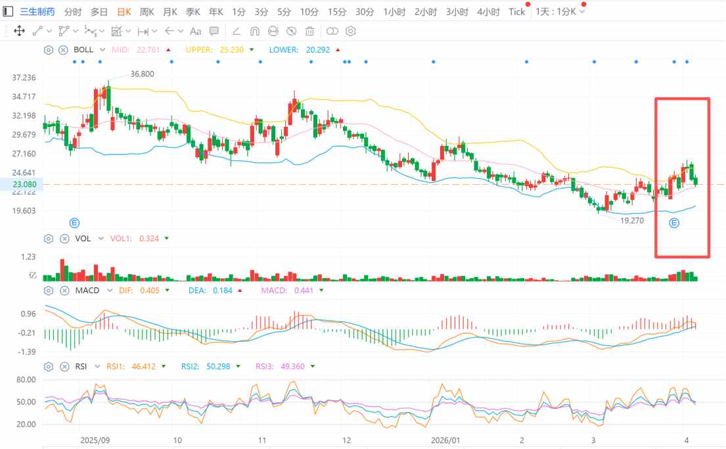The height and width of the screenshot is (449, 726).
Task: Select the chart measurement ruler tool
Action: coord(117,31)
